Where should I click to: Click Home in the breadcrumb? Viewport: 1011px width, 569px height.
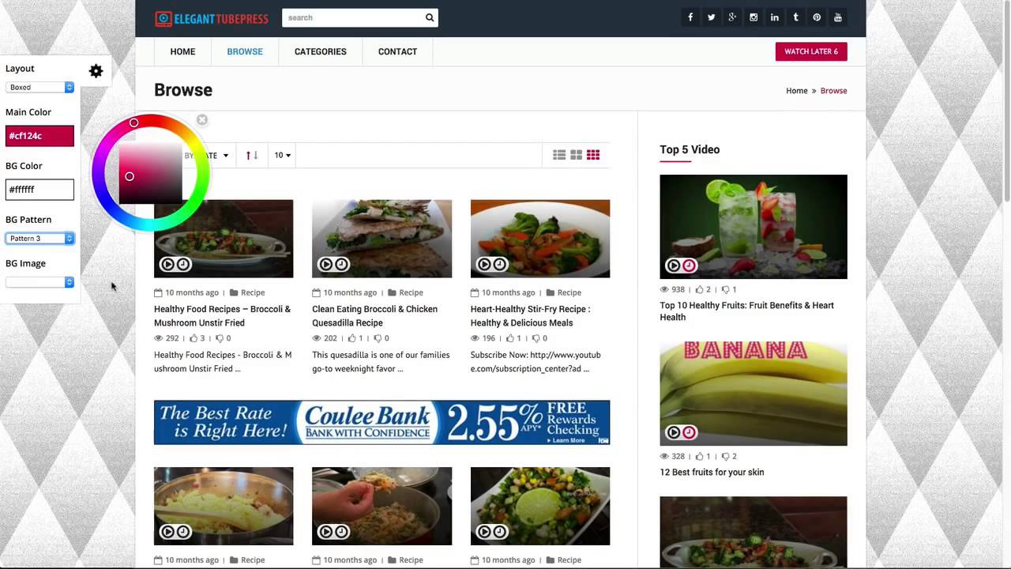(x=797, y=91)
